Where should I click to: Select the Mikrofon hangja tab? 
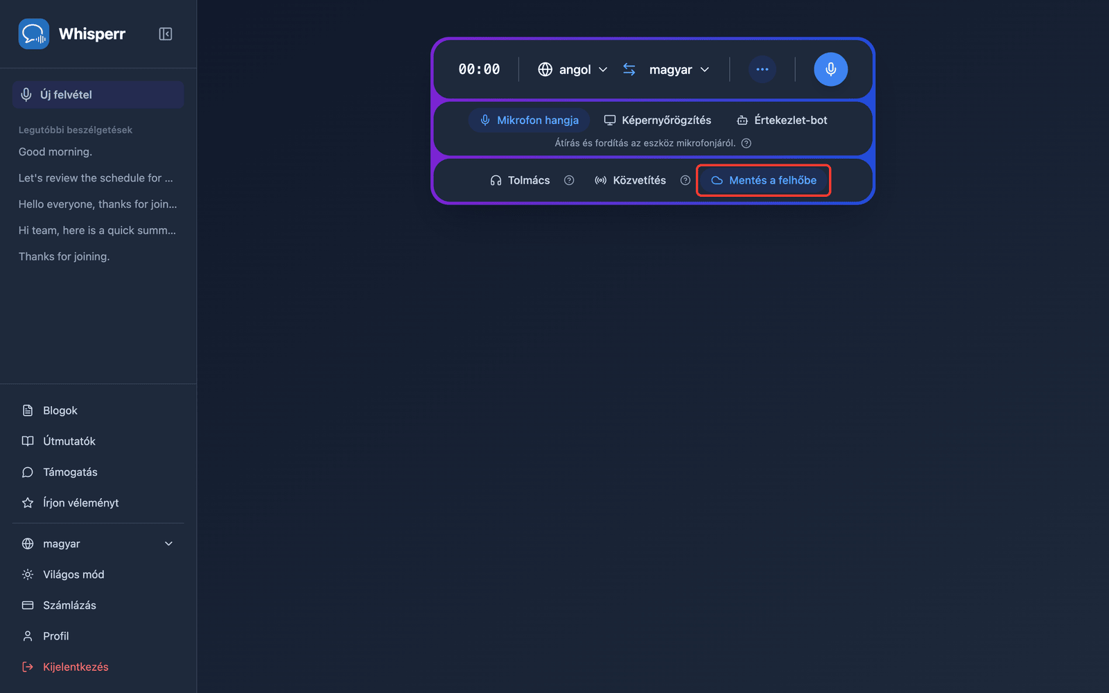click(x=529, y=120)
